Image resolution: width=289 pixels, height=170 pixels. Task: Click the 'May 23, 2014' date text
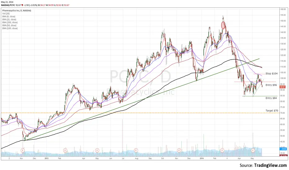[7, 2]
